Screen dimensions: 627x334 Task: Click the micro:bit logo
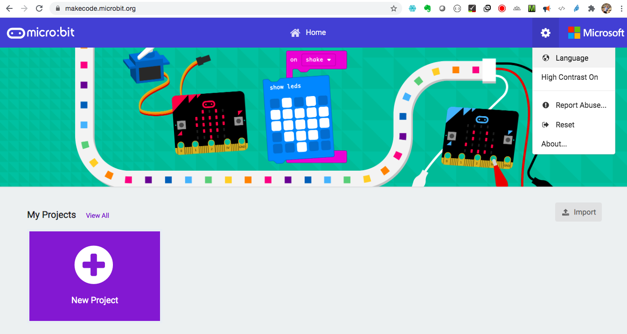[41, 33]
